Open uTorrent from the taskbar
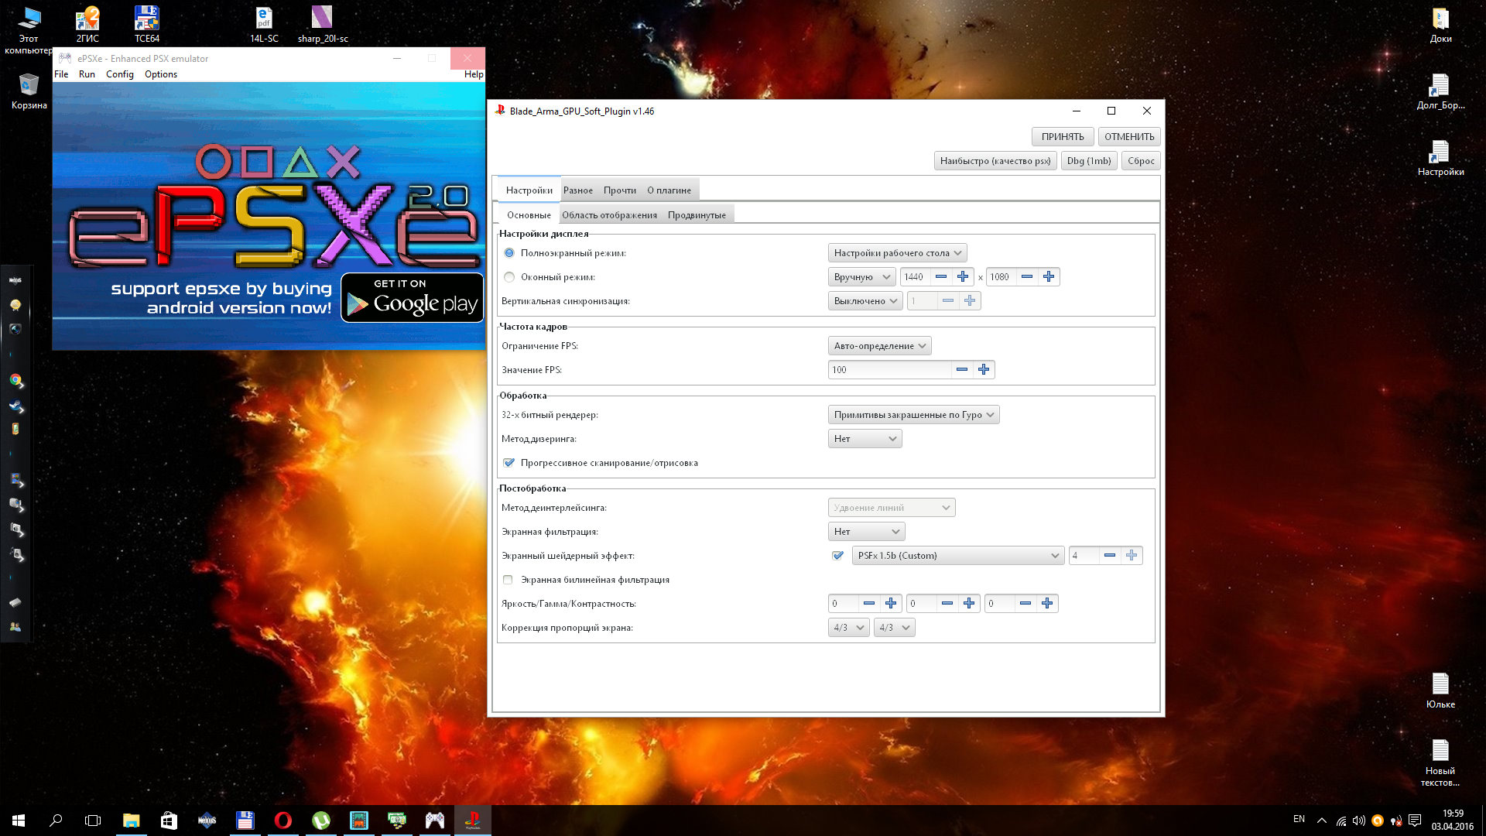The image size is (1486, 836). [320, 821]
